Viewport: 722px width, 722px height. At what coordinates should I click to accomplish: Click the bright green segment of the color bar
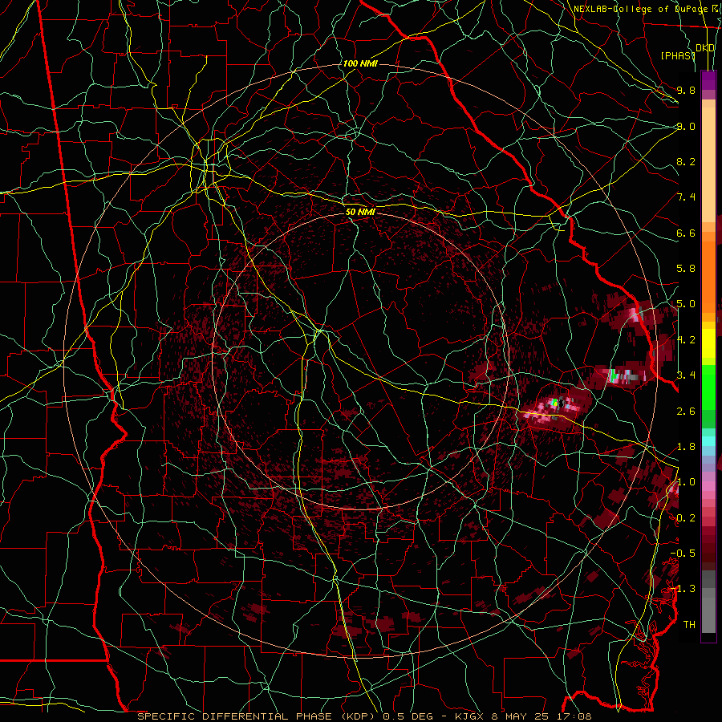pos(708,387)
